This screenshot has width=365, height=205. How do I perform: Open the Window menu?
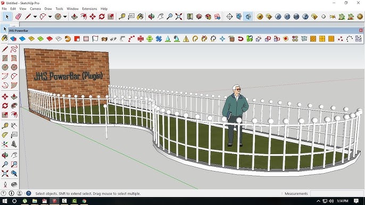click(x=72, y=8)
